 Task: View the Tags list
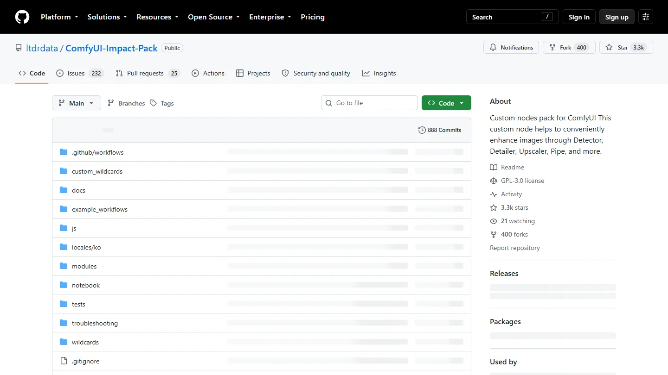(x=162, y=103)
